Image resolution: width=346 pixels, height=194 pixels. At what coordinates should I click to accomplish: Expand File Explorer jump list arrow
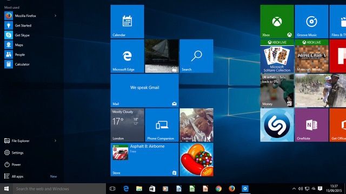(x=55, y=141)
